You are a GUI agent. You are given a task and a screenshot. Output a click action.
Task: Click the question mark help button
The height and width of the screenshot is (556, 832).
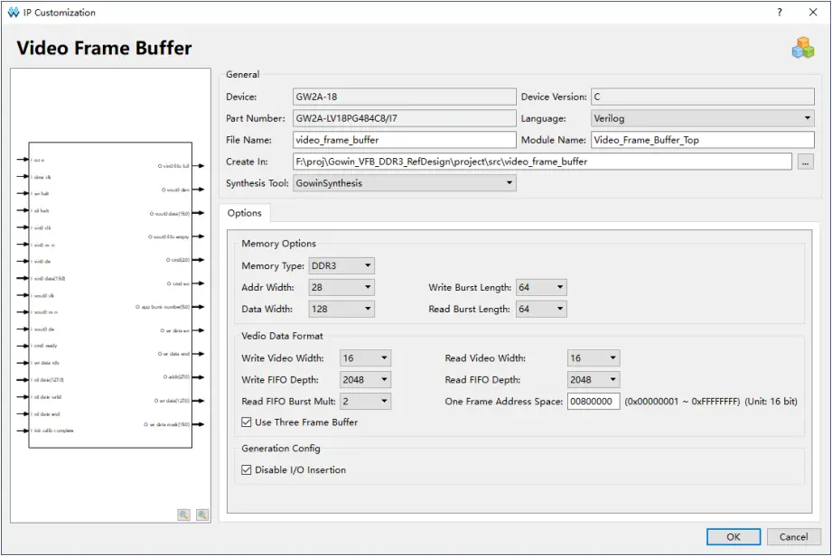780,13
